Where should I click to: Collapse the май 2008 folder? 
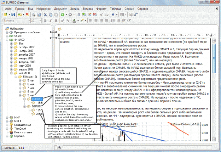(x=11, y=73)
